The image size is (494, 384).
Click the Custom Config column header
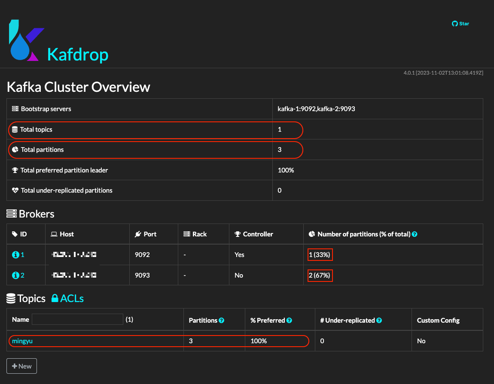[x=438, y=320]
